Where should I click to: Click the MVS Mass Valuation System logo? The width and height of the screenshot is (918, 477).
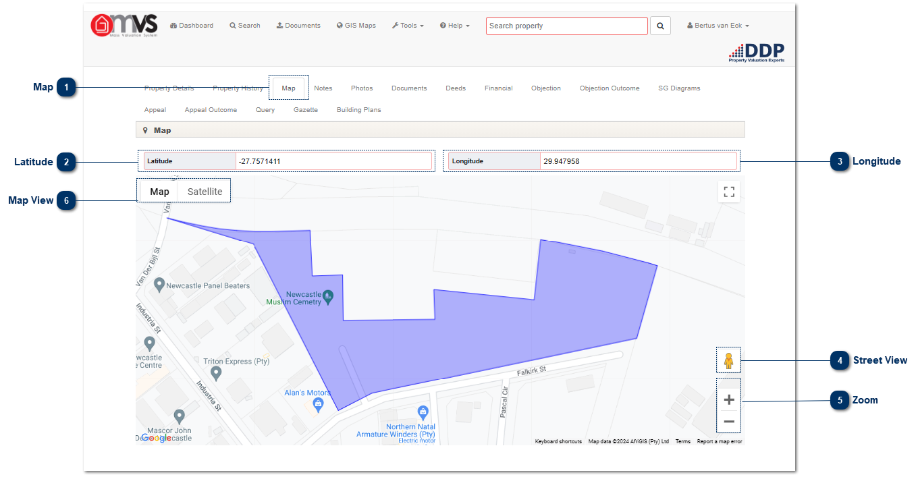[x=124, y=26]
